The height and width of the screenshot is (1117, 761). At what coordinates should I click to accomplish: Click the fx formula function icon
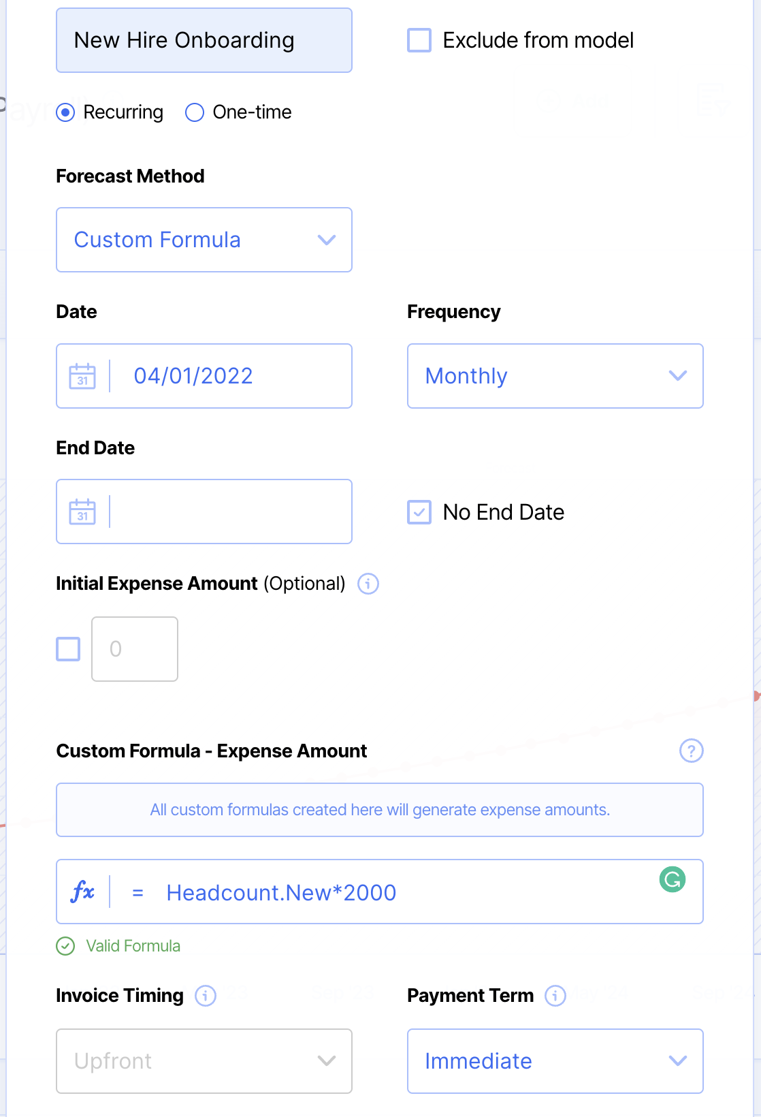(x=82, y=892)
